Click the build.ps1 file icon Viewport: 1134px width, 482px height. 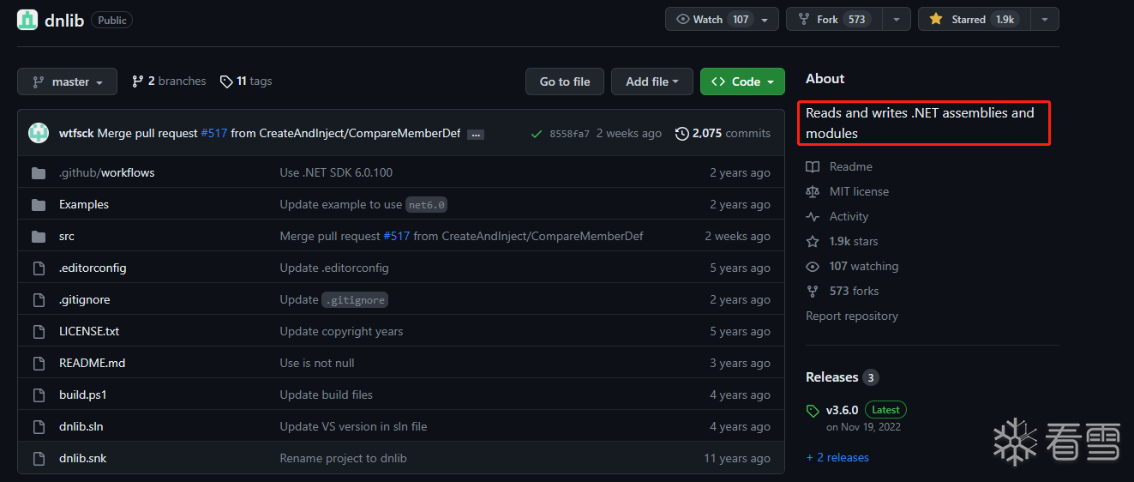click(x=39, y=395)
